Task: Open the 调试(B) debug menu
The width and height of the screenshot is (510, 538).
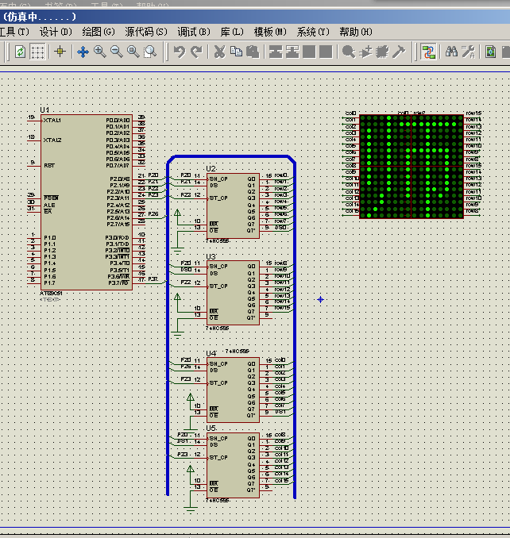Action: 194,32
